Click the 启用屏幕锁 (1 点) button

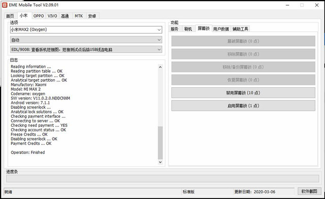point(243,106)
